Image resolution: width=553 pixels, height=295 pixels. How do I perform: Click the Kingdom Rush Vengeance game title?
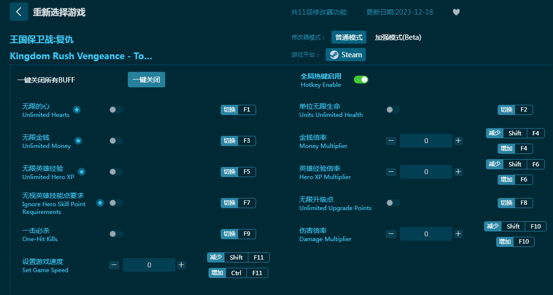[x=81, y=56]
